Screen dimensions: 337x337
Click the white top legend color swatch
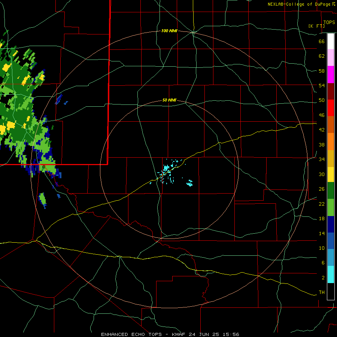[x=331, y=41]
